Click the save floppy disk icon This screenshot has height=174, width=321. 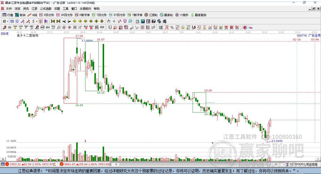(154, 21)
